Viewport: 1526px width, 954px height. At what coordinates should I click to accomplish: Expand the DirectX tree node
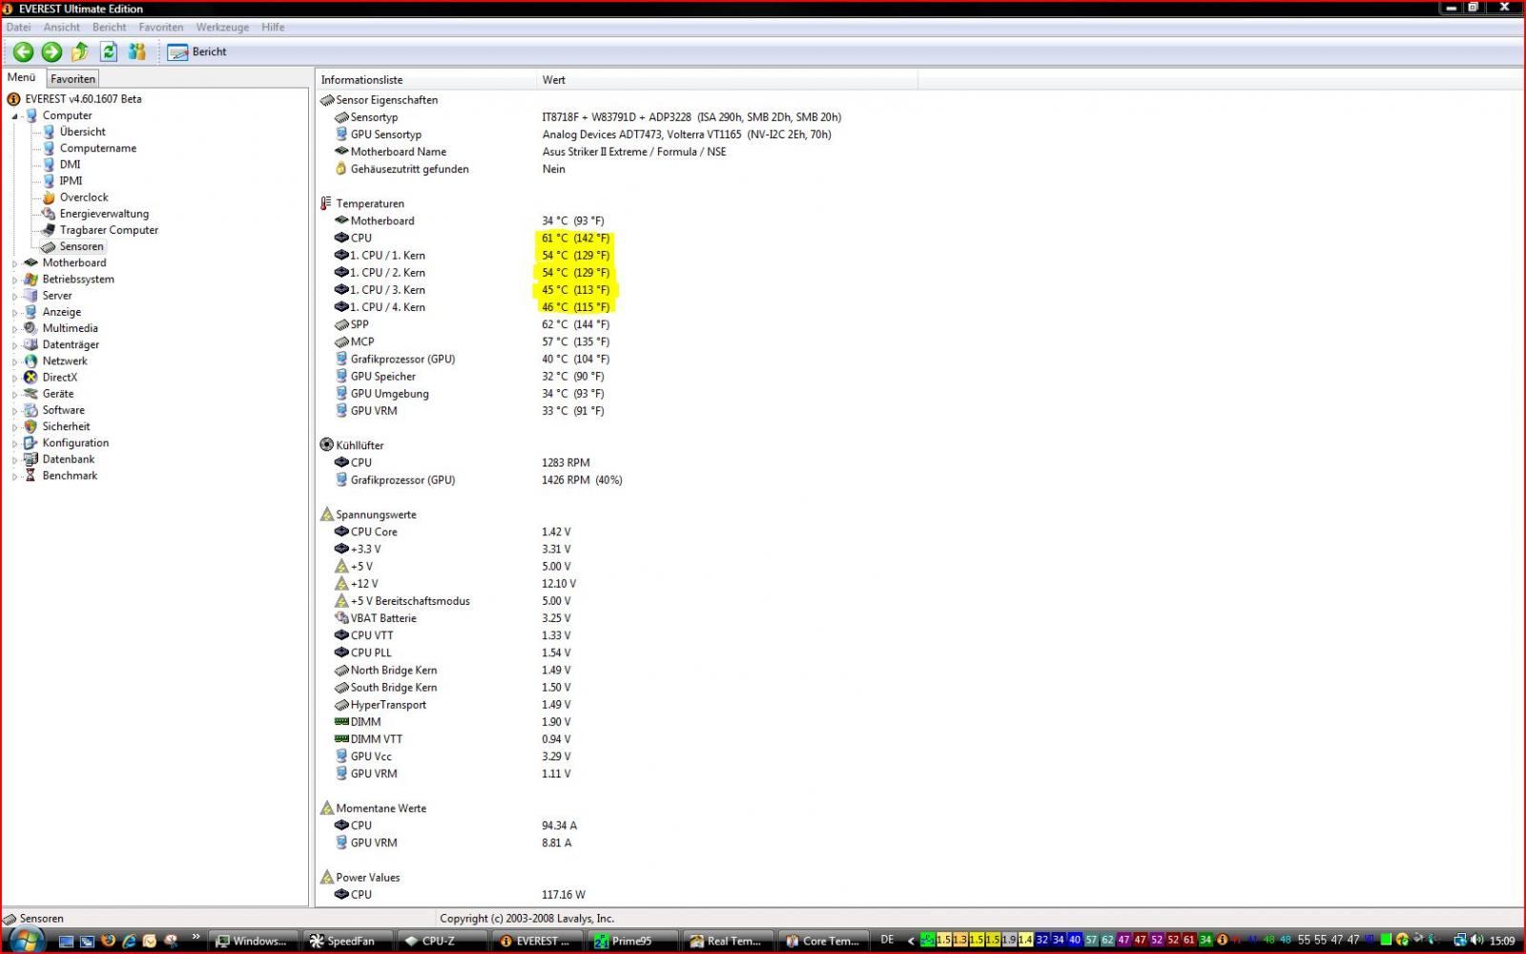(14, 378)
